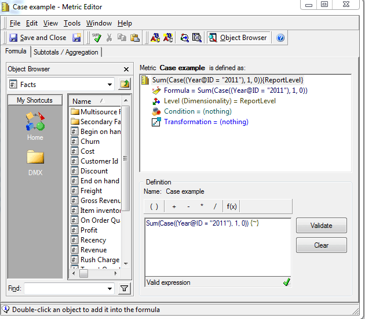Select the Revenue fact in the list
Viewport: 365px width, 319px height.
click(x=93, y=250)
